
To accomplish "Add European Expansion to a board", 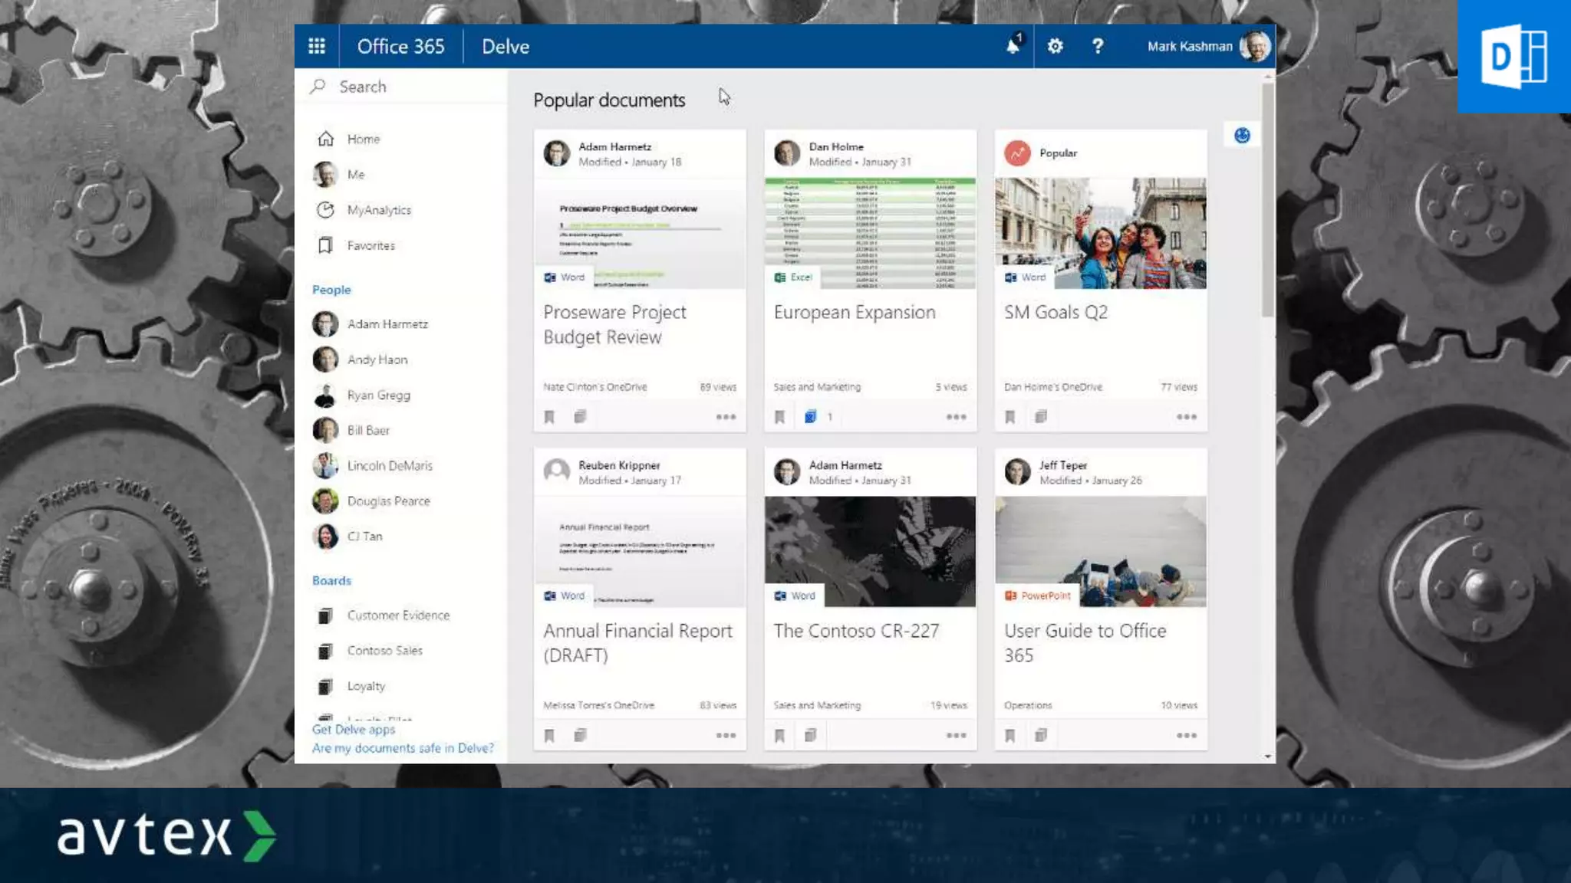I will tap(810, 417).
